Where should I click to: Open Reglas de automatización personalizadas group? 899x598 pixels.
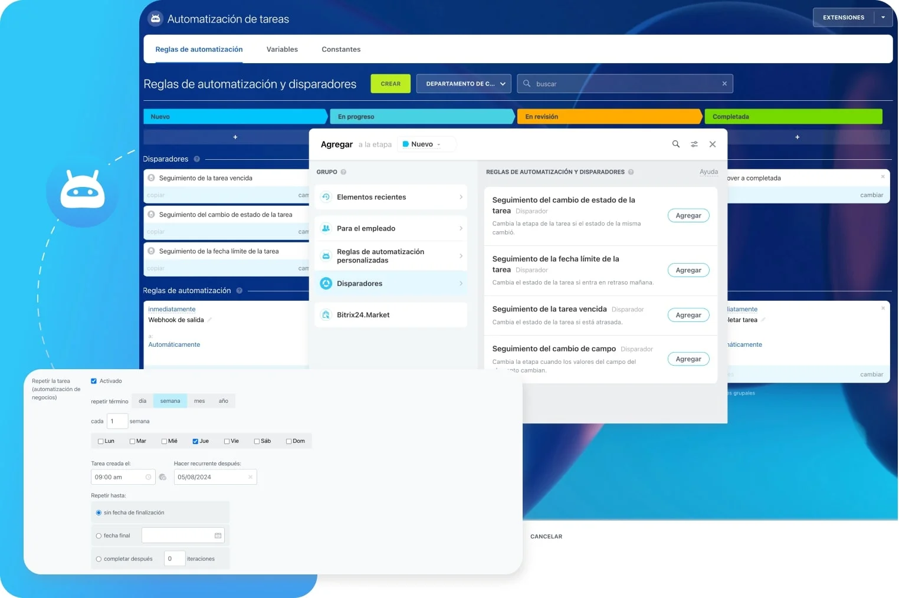(x=380, y=255)
